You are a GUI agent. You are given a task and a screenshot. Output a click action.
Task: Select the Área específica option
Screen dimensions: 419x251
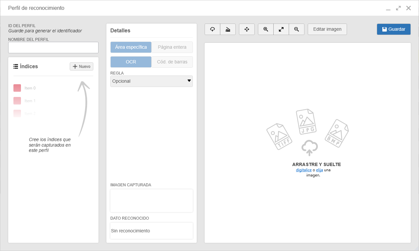131,47
